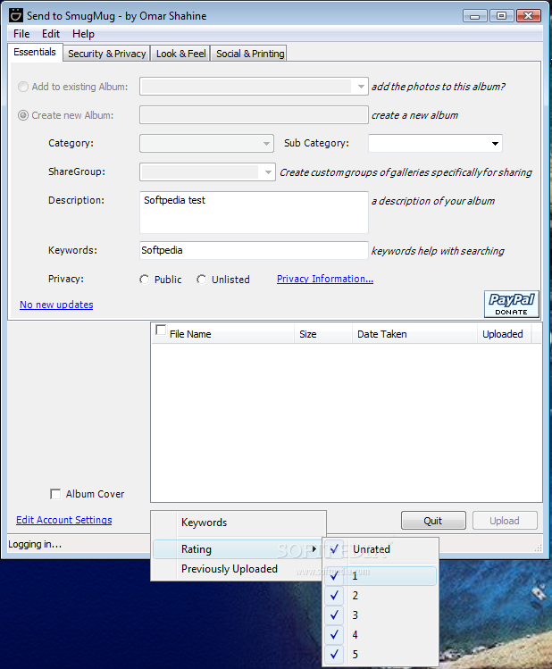Click the new album name field

click(254, 115)
